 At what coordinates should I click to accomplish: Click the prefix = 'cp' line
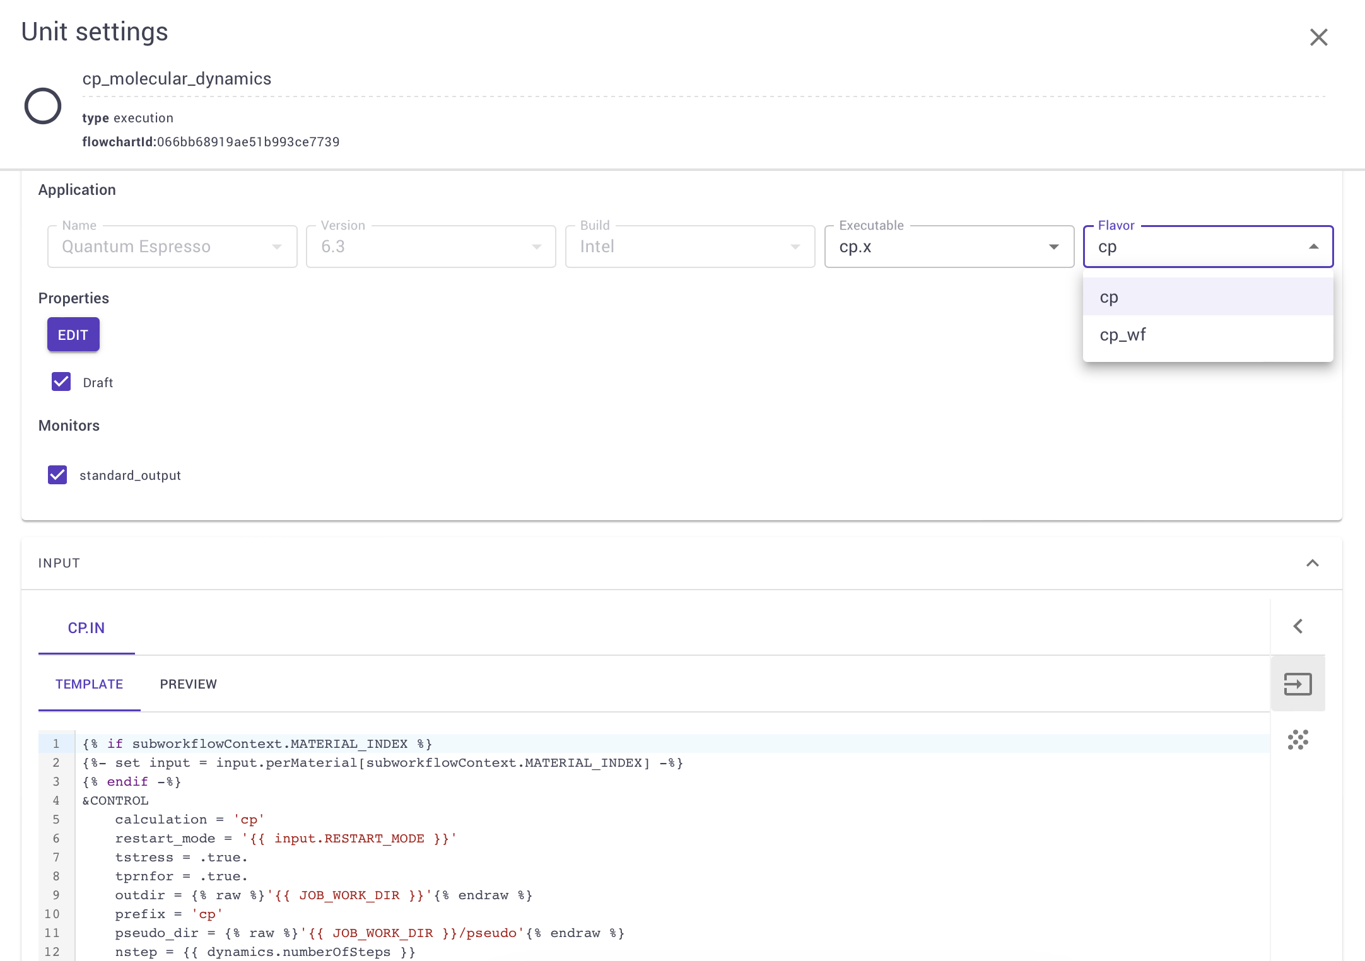pos(168,914)
